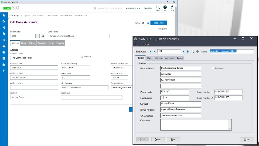Screen dimensions: 259x146
Task: Click the session date calendar icon
Action: click(95, 8)
